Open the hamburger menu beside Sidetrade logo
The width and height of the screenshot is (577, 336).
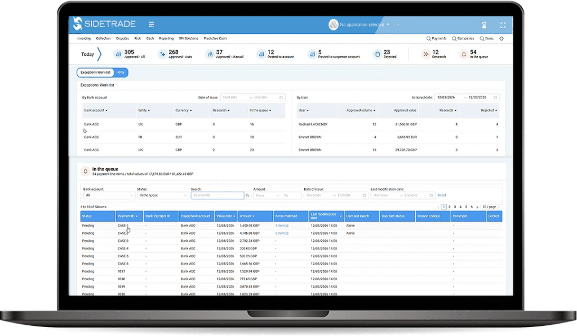(151, 24)
